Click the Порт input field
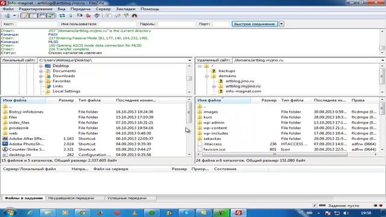This screenshot has height=217, width=386. pyautogui.click(x=221, y=24)
